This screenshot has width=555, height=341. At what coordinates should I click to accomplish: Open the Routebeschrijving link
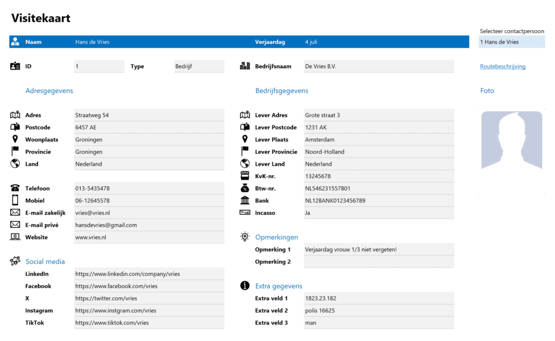(502, 66)
